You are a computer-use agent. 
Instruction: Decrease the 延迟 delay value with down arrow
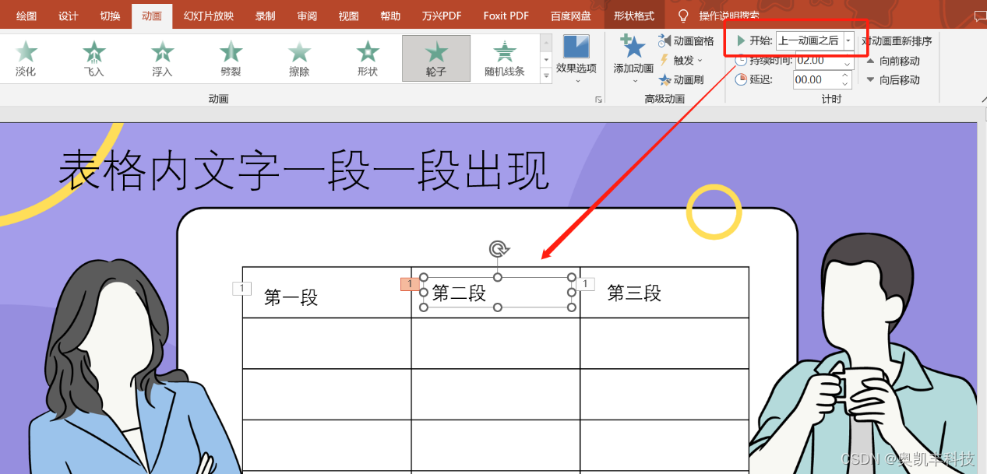point(845,84)
